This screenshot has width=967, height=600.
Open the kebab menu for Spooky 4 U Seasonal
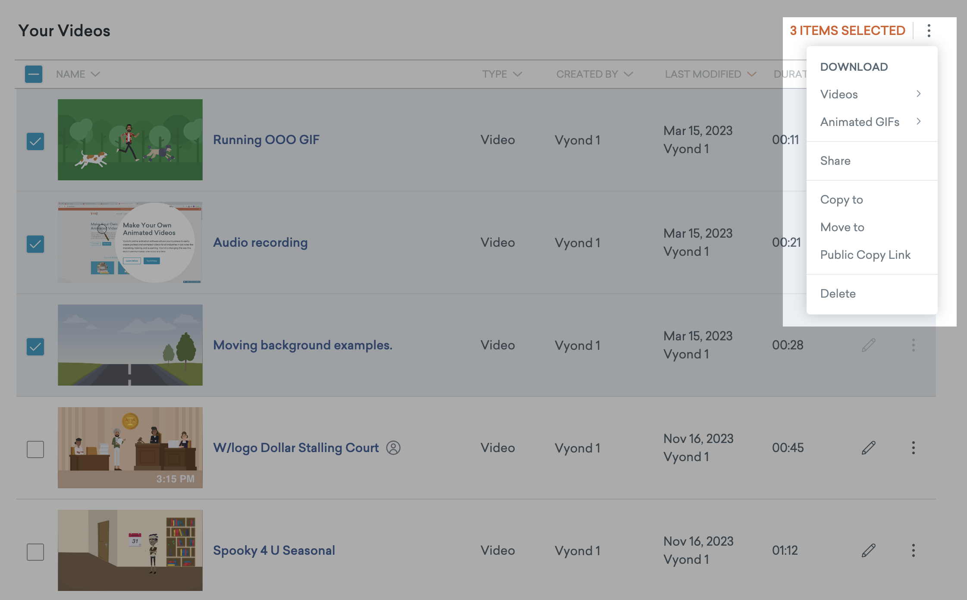tap(914, 550)
